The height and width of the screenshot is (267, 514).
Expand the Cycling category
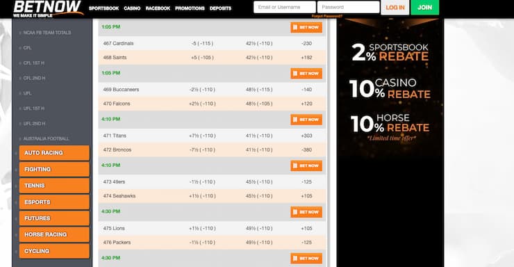pos(54,251)
